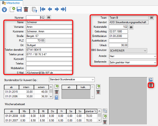Click the Eintrittsdatum field
Image resolution: width=158 pixels, height=126 pixels.
[118, 36]
